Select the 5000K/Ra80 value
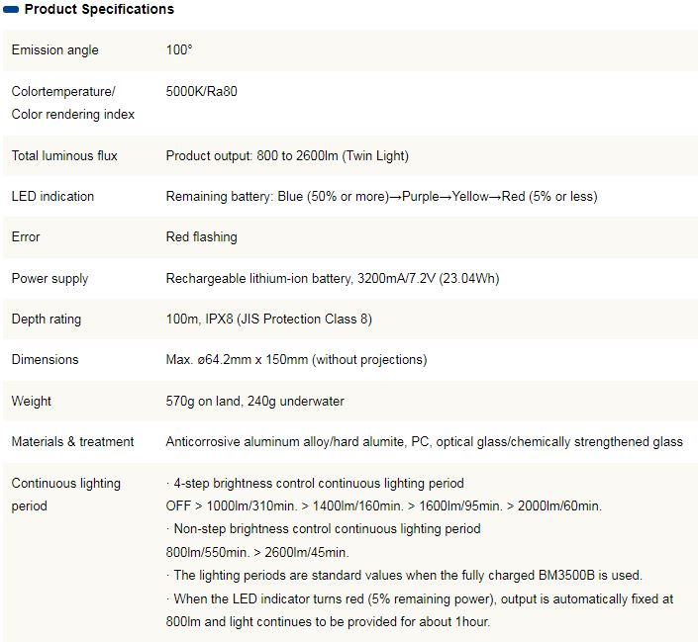The image size is (698, 642). (202, 92)
